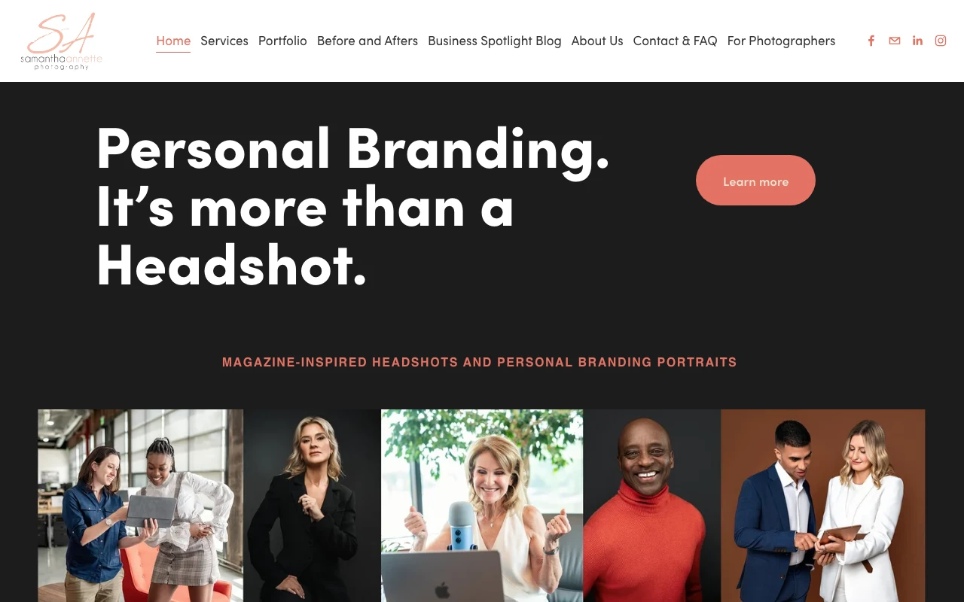Viewport: 964px width, 602px height.
Task: Go to Contact & FAQ
Action: point(675,41)
